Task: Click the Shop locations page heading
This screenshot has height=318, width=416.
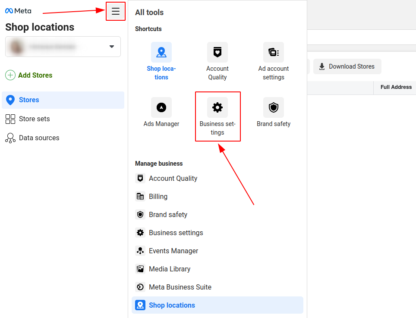Action: [40, 27]
